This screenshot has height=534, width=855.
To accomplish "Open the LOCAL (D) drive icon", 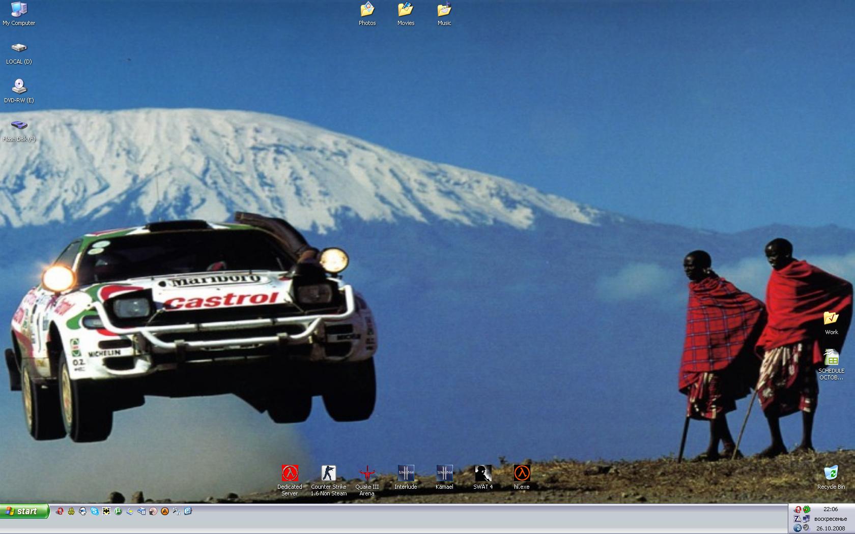I will point(19,53).
